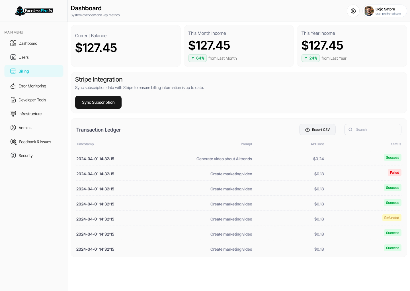Focus the ledger Search field
The image size is (410, 291).
tap(373, 130)
